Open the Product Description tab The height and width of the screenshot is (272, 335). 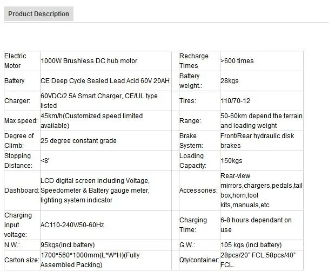click(x=38, y=14)
